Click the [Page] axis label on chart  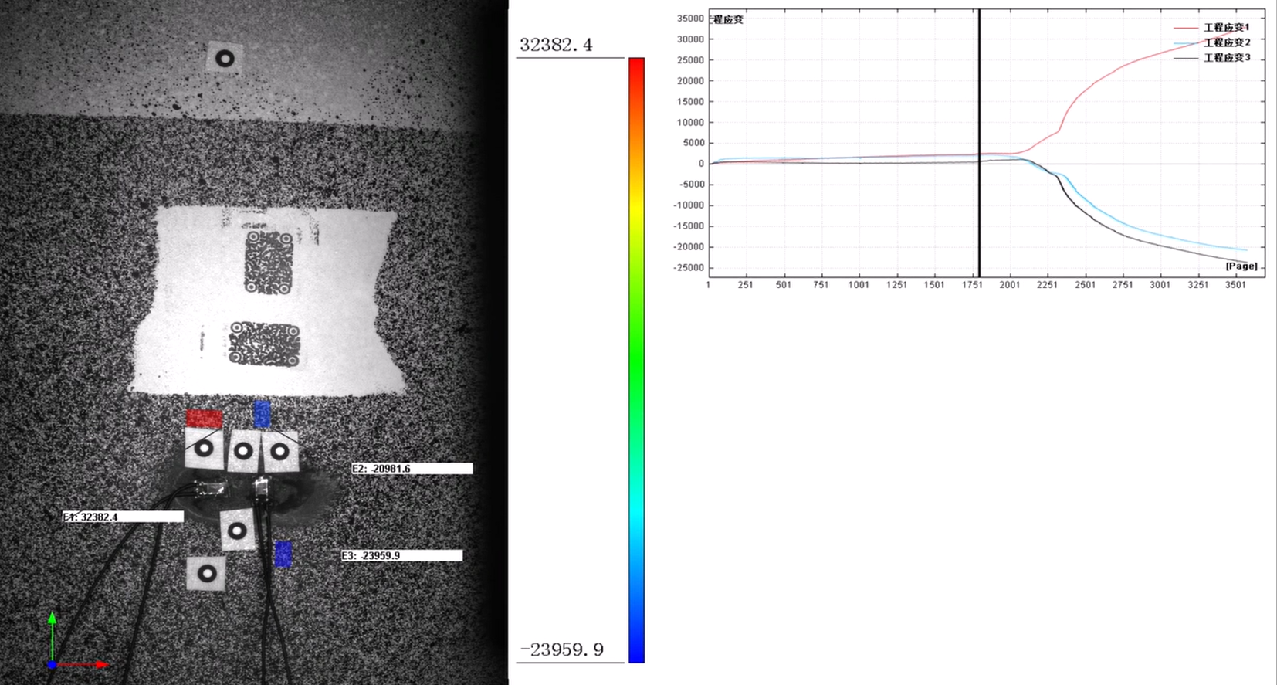[x=1241, y=266]
